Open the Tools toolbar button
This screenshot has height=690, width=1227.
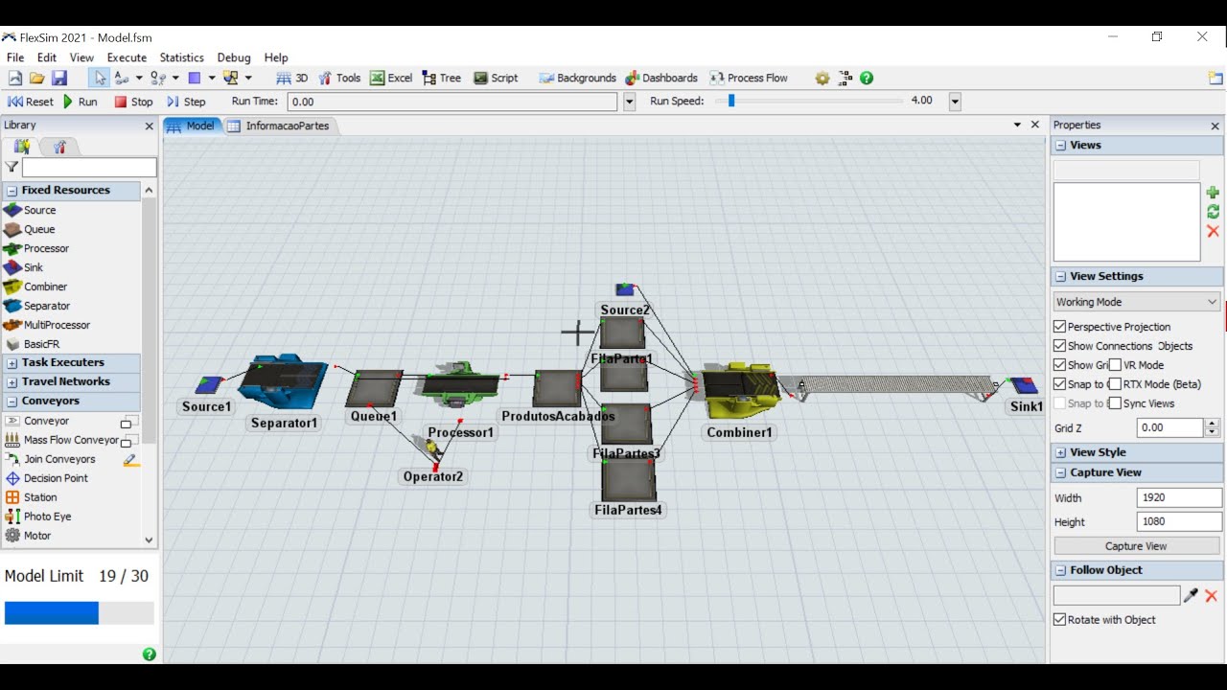[x=339, y=79]
